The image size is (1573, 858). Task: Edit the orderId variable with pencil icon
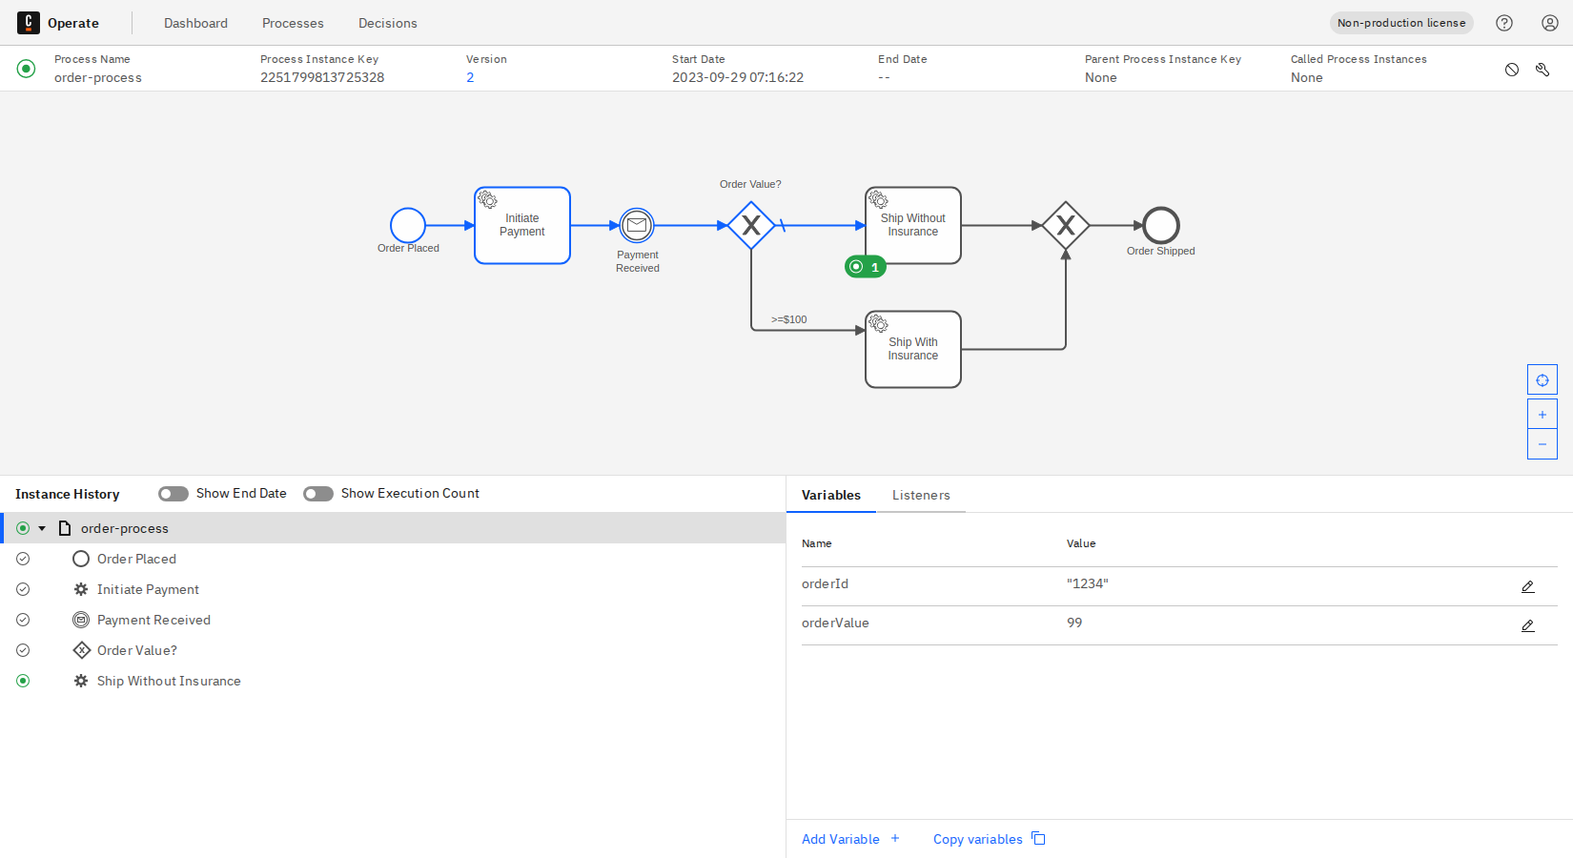(x=1528, y=585)
